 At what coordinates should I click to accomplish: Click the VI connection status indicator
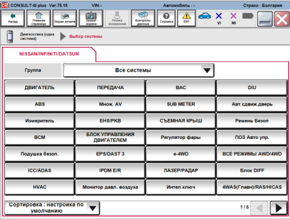click(219, 19)
